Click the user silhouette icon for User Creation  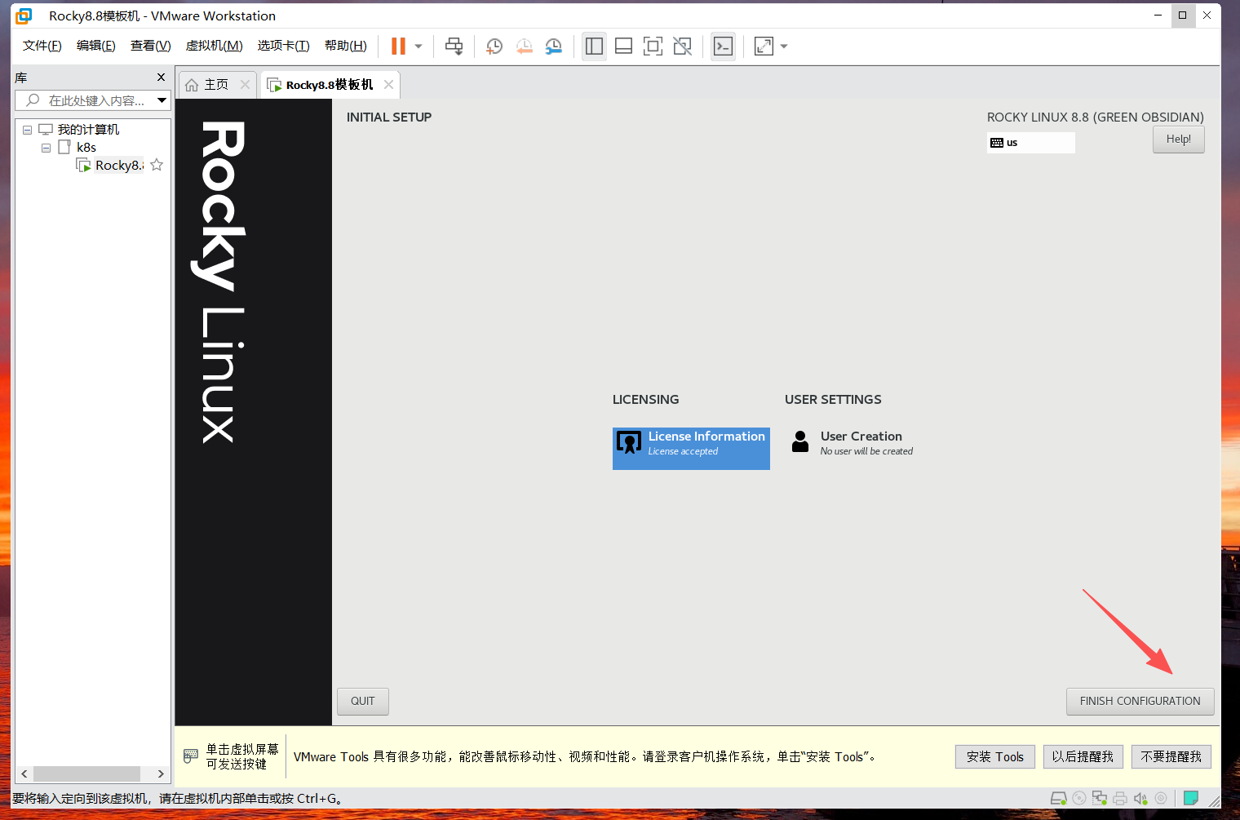point(800,441)
